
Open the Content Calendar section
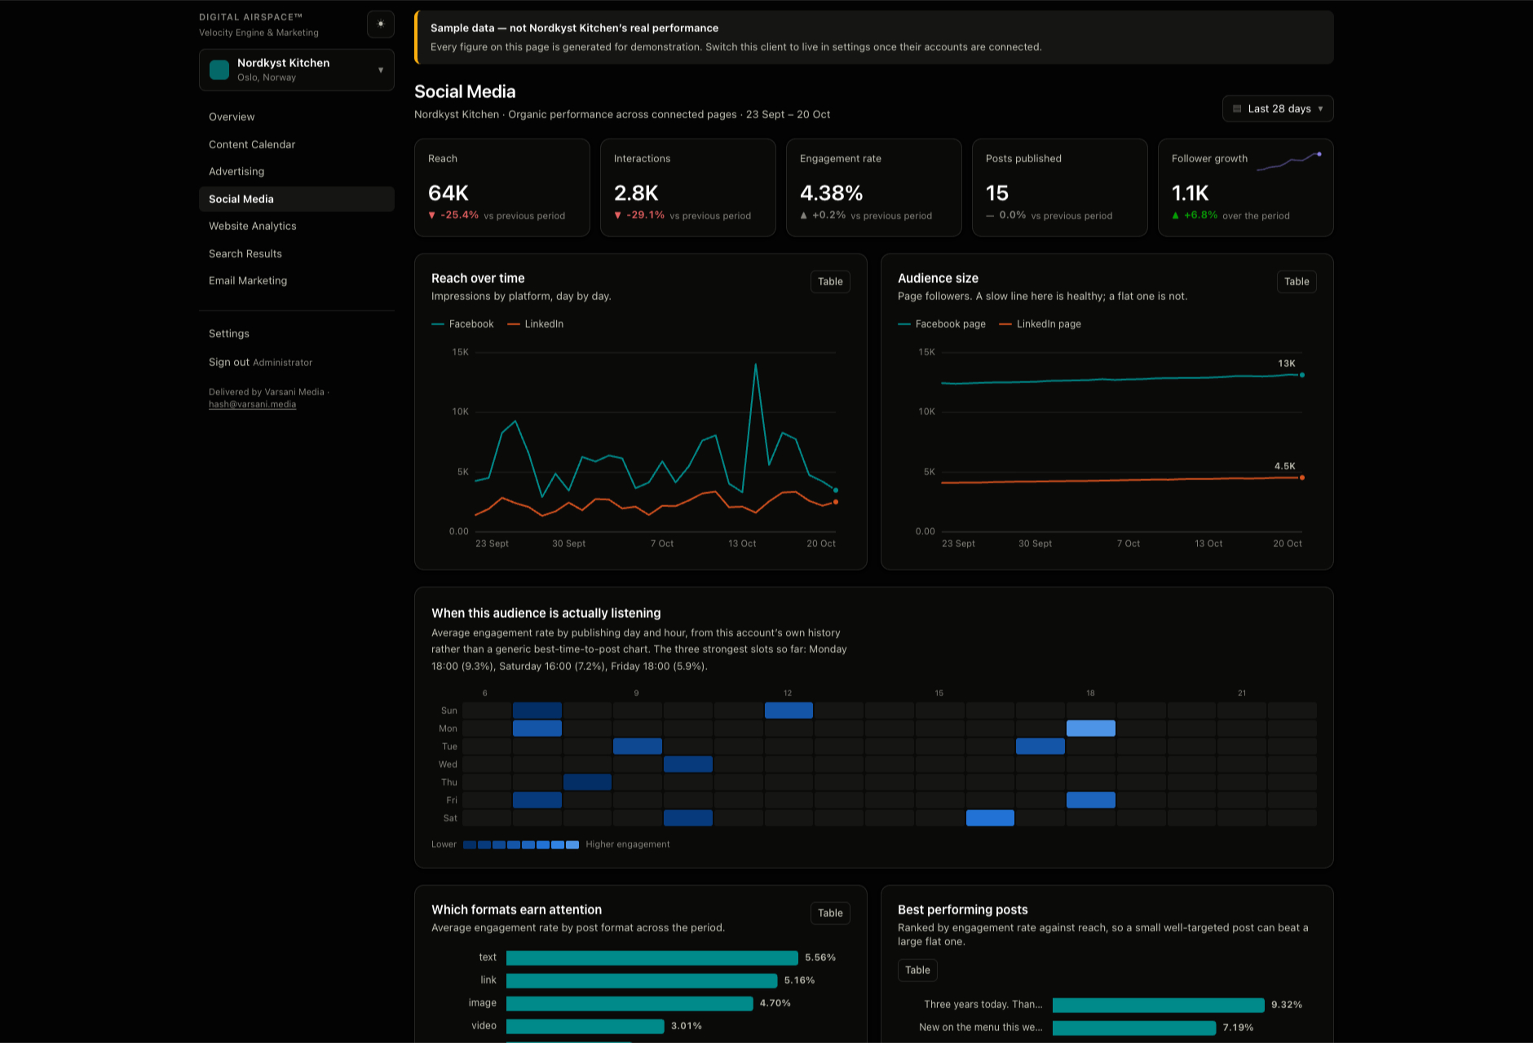click(297, 144)
